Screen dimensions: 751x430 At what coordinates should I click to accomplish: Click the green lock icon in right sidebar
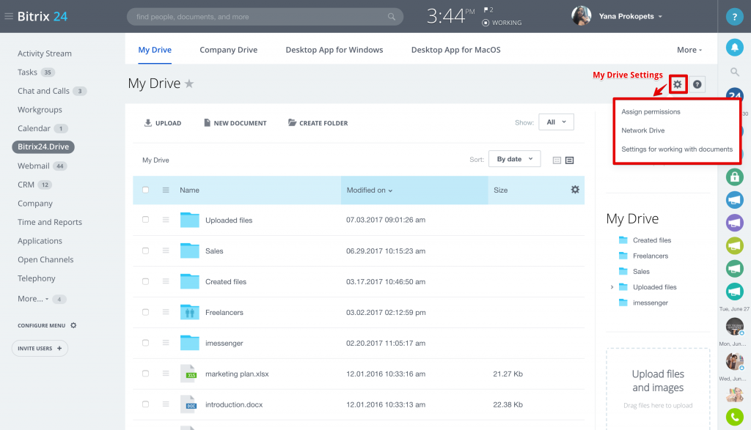click(x=734, y=177)
